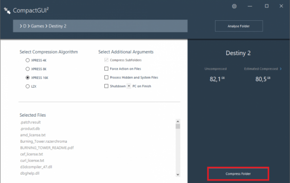Choose XPRESS 8K compression algorithm
The width and height of the screenshot is (290, 183).
28,69
